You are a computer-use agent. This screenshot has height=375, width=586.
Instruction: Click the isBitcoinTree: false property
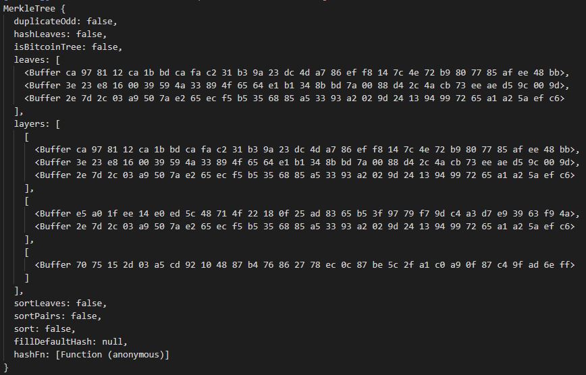[x=68, y=47]
